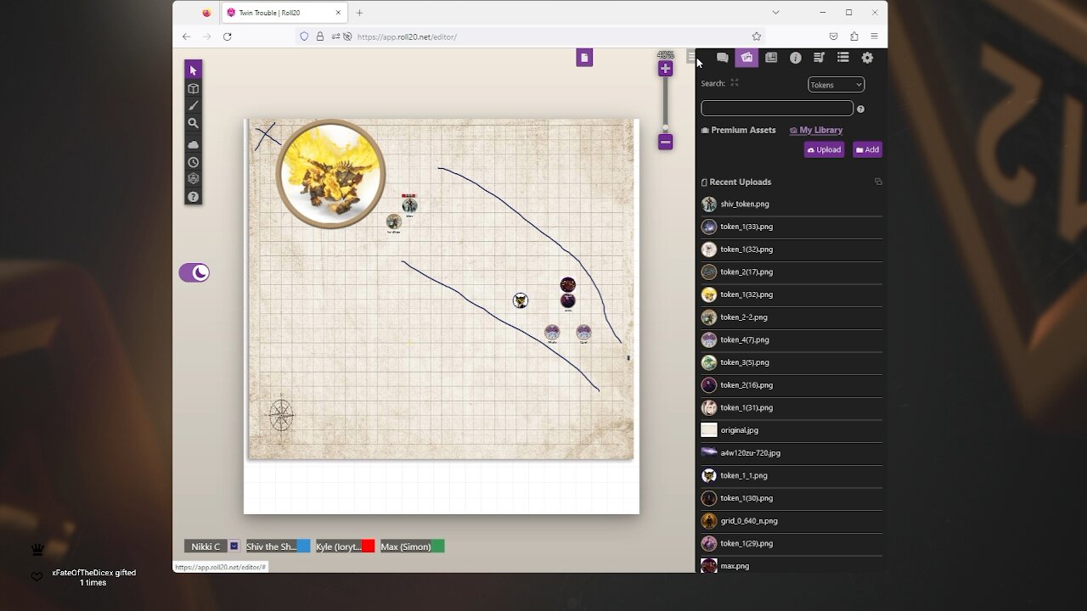Open Nikki C player dropdown arrow

click(234, 547)
